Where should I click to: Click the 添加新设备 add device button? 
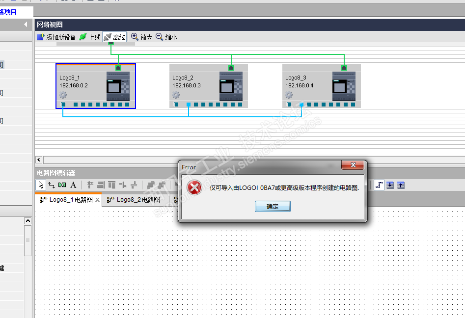56,37
